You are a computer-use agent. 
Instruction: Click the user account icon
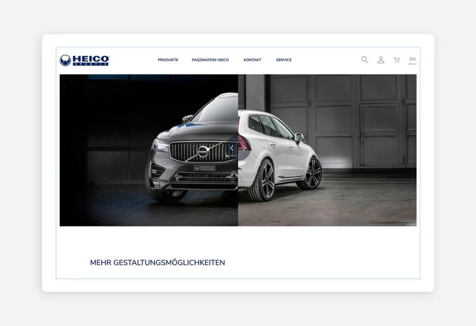point(380,59)
